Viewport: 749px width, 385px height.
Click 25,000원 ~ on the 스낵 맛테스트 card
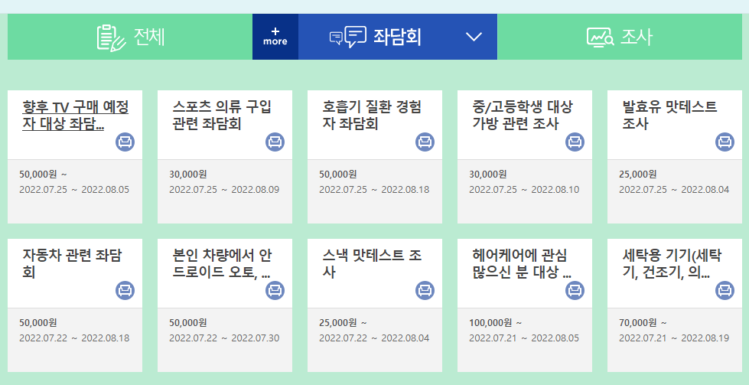point(343,323)
